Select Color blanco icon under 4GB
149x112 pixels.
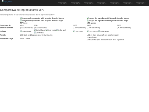point(26,31)
